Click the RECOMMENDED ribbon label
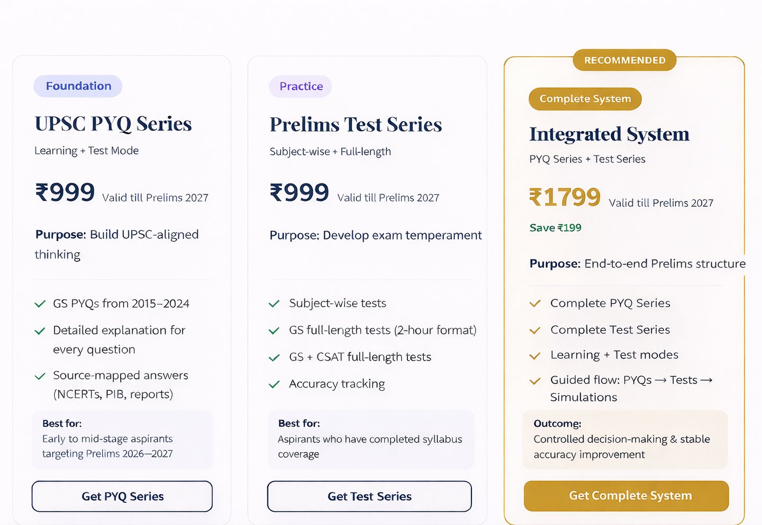762x525 pixels. point(624,60)
